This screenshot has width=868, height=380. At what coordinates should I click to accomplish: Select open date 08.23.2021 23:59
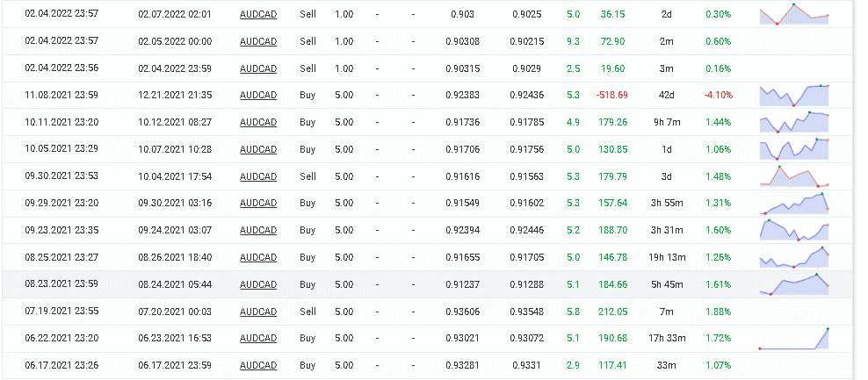[62, 284]
